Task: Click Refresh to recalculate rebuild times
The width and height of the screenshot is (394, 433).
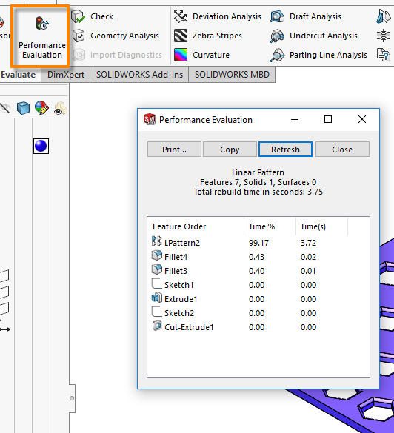Action: (285, 150)
